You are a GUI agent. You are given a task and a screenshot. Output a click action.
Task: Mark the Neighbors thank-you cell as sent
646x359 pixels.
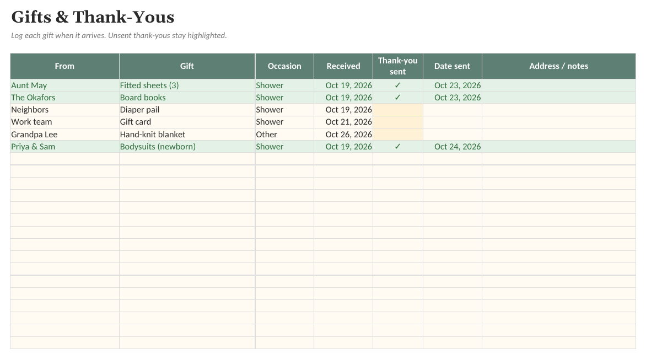(397, 110)
